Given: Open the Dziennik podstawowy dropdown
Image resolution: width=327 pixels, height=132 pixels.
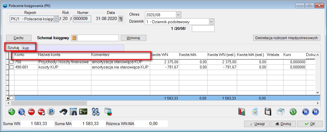Looking at the screenshot, I should 211,22.
